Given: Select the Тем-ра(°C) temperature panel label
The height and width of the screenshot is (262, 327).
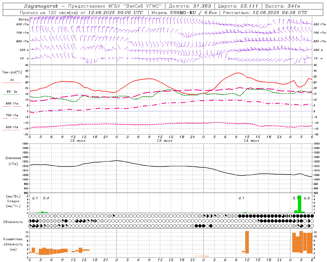Looking at the screenshot, I should pyautogui.click(x=12, y=72).
